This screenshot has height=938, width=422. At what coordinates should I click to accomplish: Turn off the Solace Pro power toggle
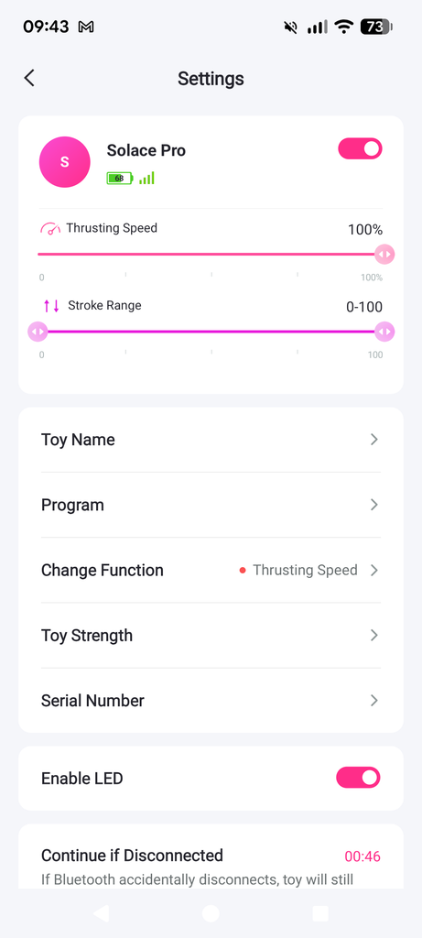[360, 149]
